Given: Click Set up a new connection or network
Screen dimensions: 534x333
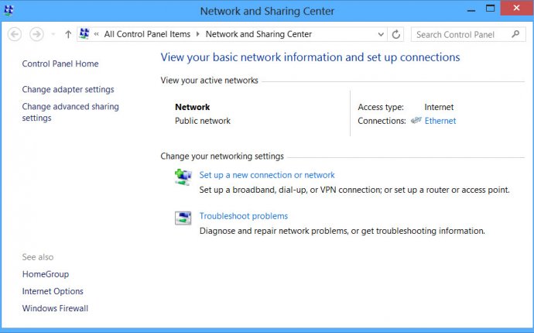Looking at the screenshot, I should point(267,175).
